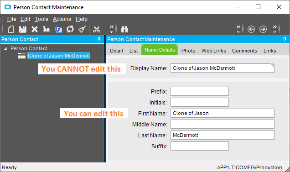
Task: Click into the Suffix field
Action: click(x=200, y=146)
